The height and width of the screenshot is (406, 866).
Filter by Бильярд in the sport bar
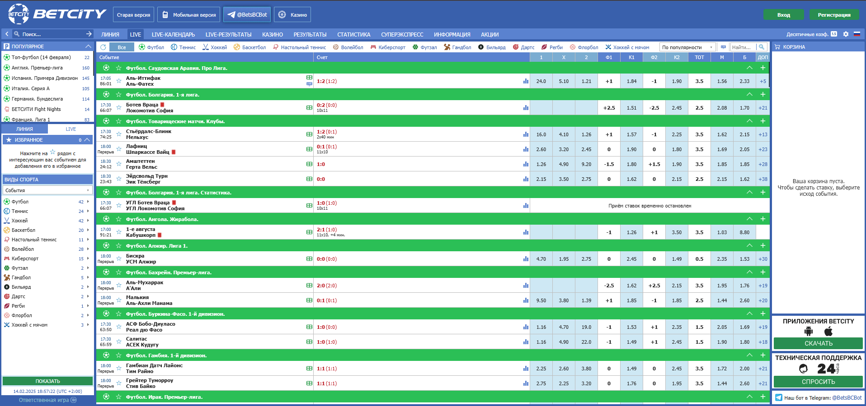click(x=492, y=47)
